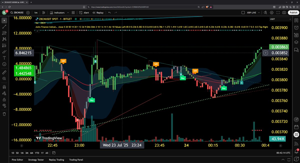Collapse the indicator legend chevron
The height and width of the screenshot is (163, 300).
click(x=37, y=31)
